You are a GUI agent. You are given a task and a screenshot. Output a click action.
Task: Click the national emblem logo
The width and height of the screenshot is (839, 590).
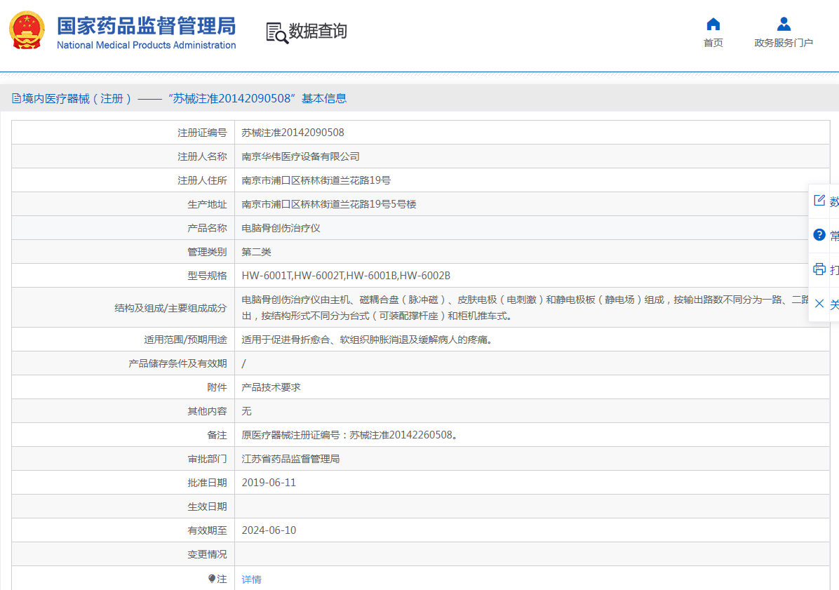pos(27,30)
